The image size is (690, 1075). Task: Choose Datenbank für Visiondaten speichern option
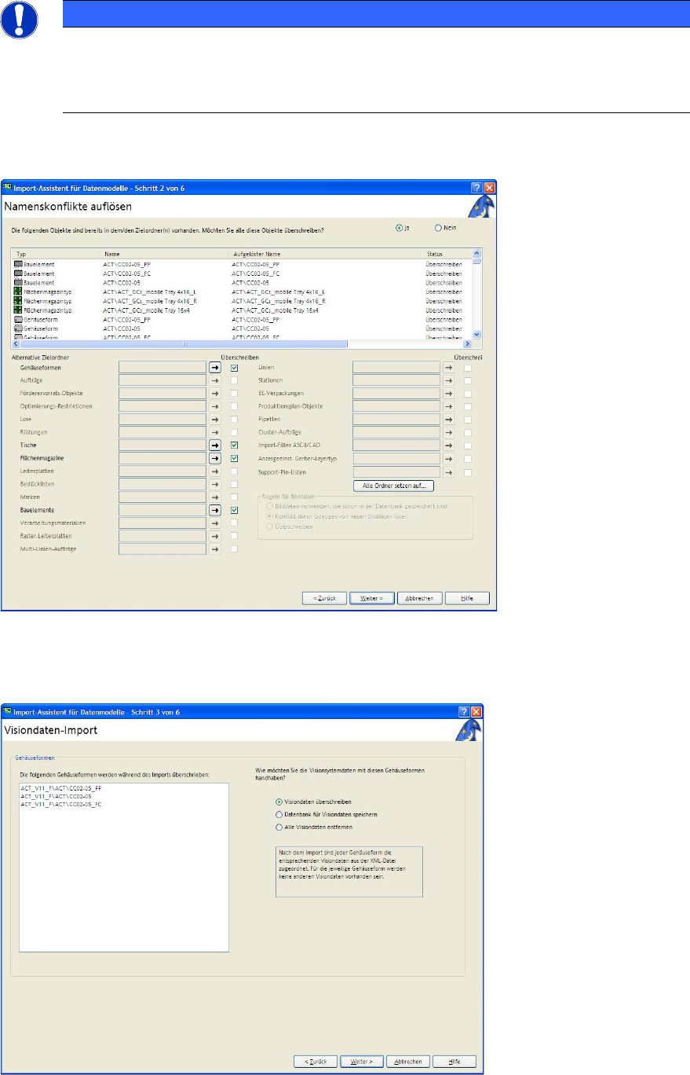[279, 814]
